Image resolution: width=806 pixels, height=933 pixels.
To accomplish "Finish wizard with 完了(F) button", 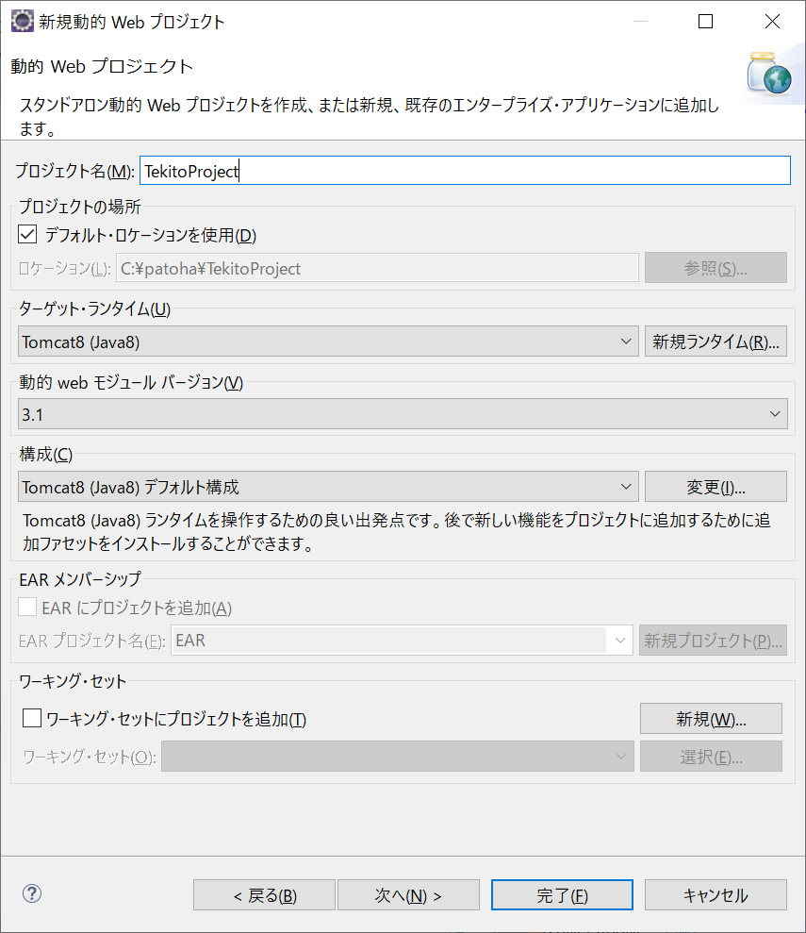I will coord(562,895).
